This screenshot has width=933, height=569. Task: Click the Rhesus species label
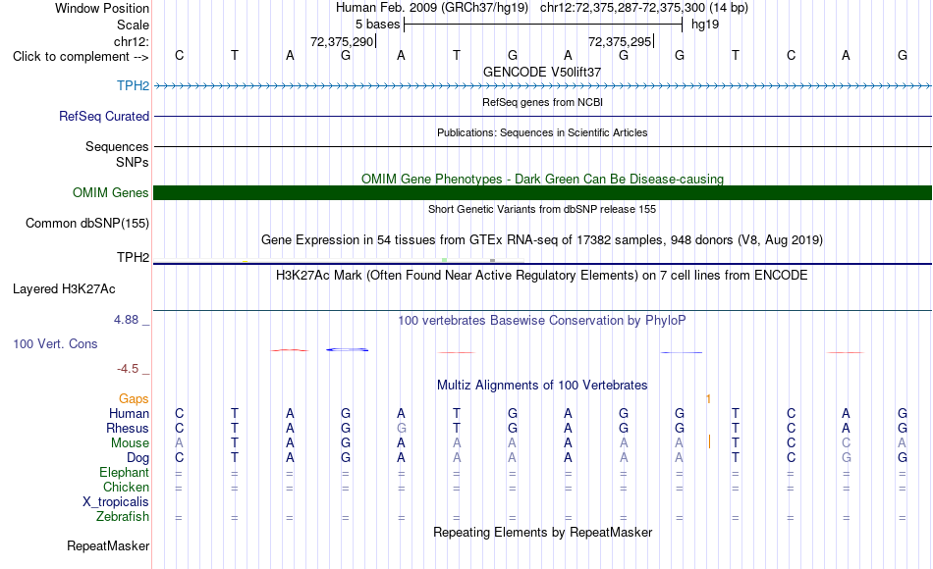128,429
